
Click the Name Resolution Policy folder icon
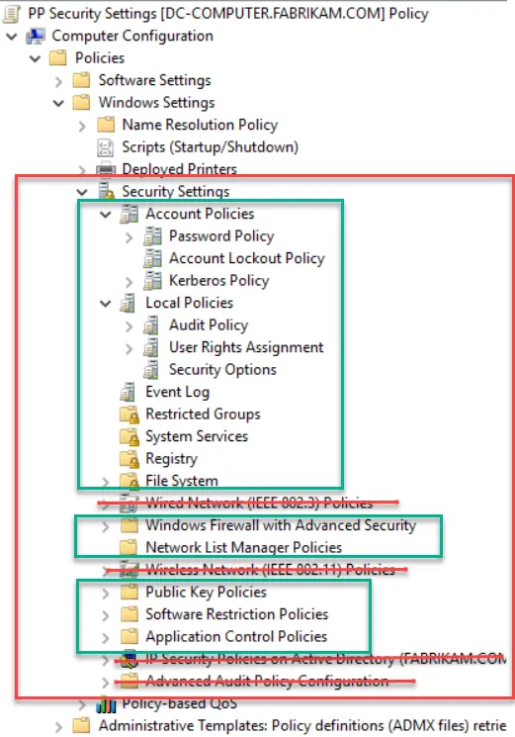[106, 125]
